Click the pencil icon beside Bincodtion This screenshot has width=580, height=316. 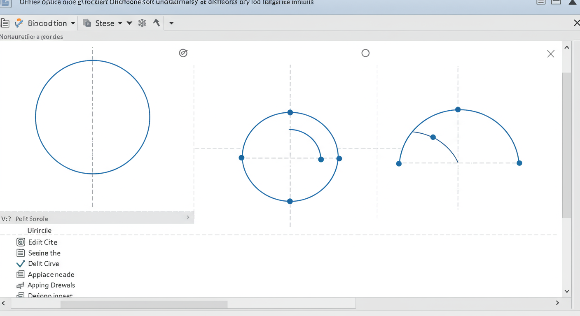[x=19, y=23]
